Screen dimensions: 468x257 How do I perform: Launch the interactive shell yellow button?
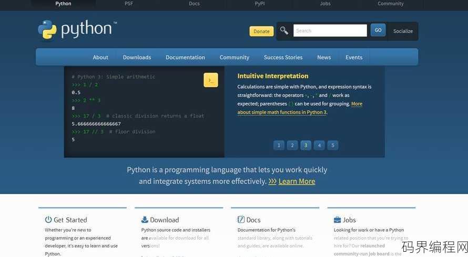(211, 80)
